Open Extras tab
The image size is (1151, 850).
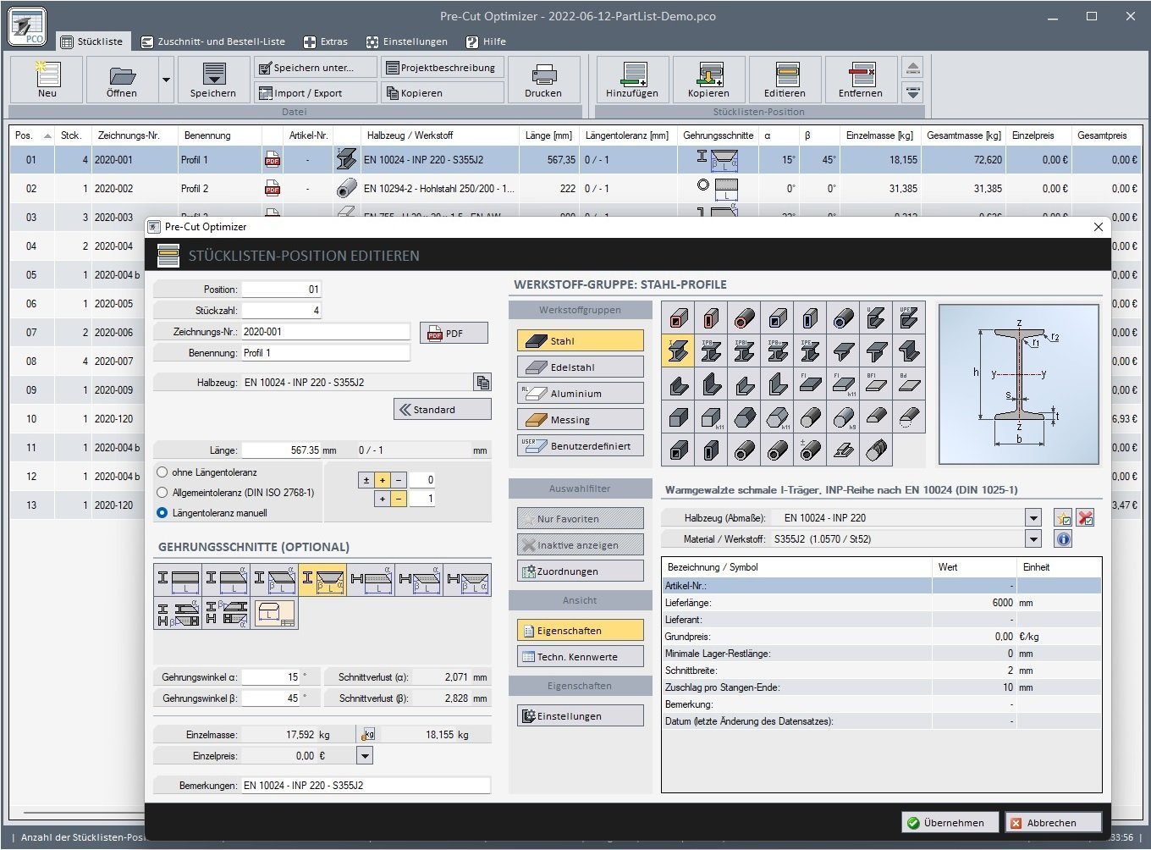click(x=326, y=41)
